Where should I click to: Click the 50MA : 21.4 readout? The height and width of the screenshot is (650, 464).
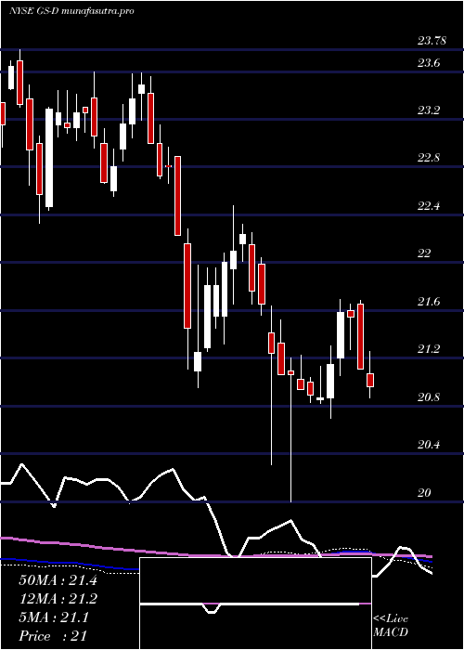(58, 580)
